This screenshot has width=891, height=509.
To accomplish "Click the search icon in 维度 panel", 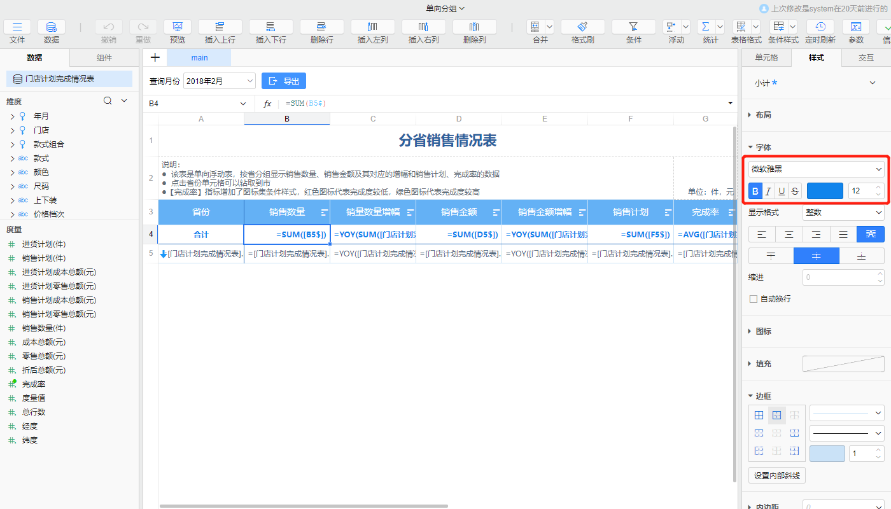I will (x=108, y=101).
